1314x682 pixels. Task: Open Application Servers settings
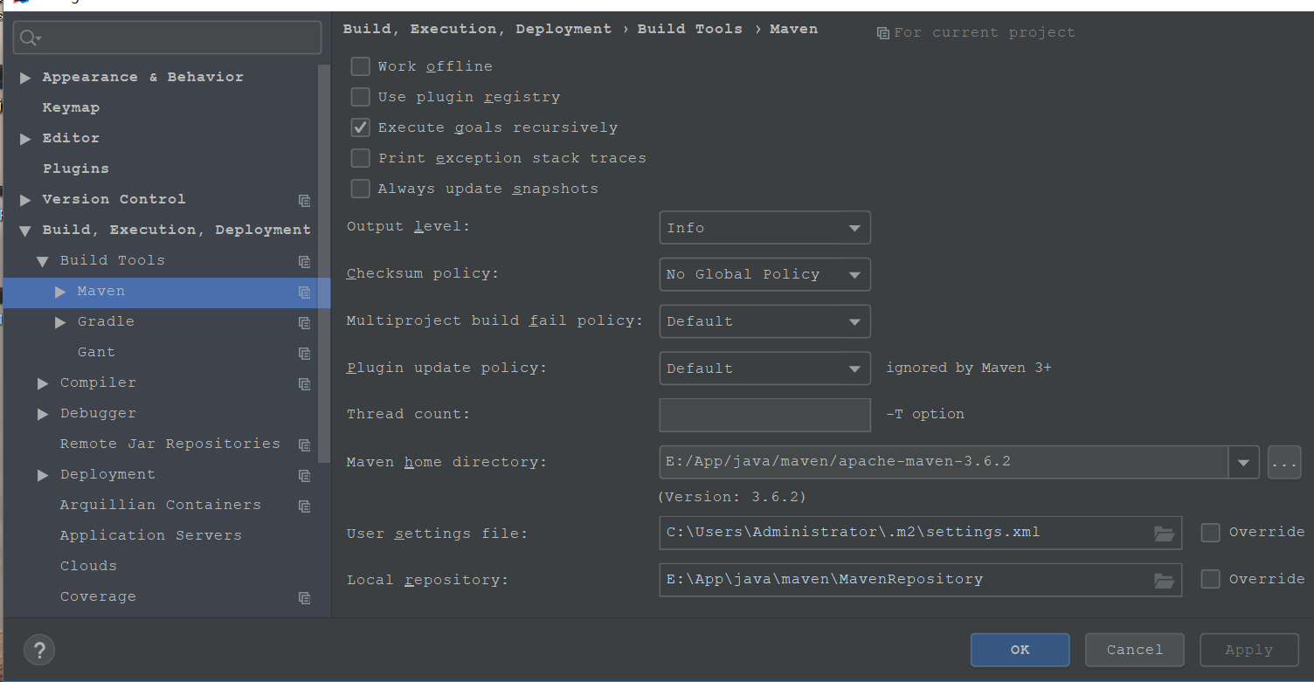(x=150, y=535)
